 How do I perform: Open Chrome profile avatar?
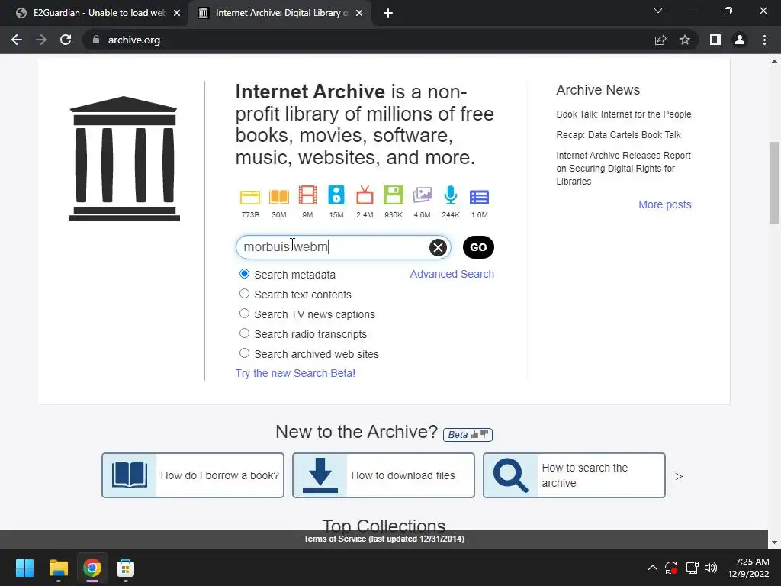[x=740, y=40]
